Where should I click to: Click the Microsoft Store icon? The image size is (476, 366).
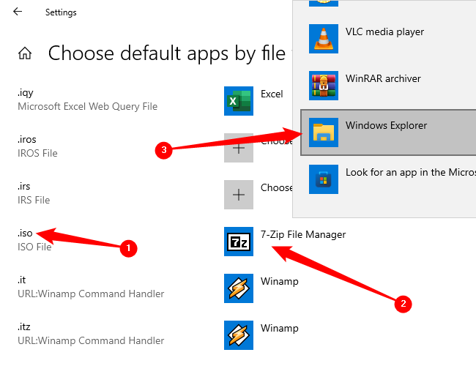point(323,179)
